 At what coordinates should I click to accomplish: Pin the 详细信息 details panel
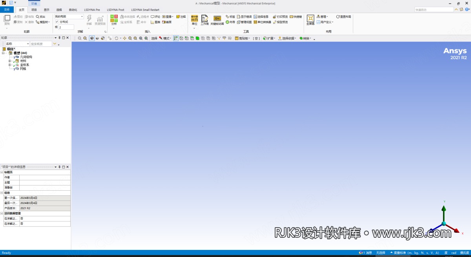point(59,167)
